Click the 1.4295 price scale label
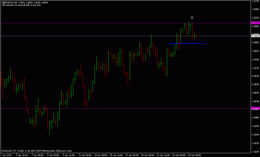 point(255,143)
